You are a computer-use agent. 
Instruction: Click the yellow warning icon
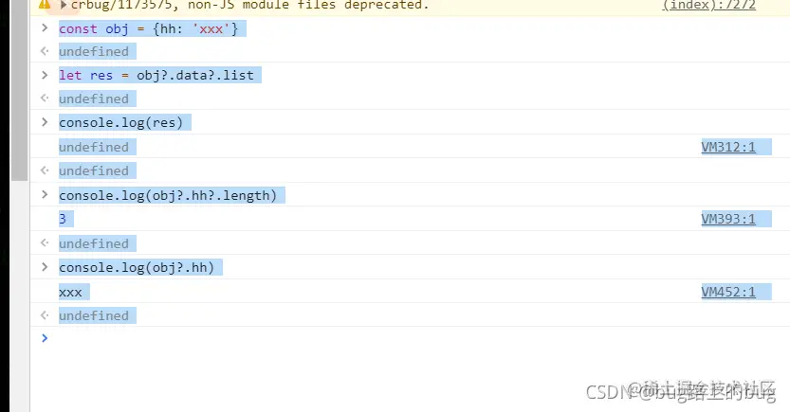tap(45, 5)
